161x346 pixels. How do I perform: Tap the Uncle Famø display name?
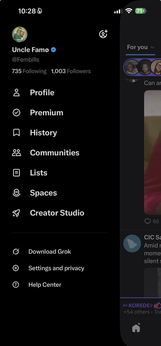[30, 50]
